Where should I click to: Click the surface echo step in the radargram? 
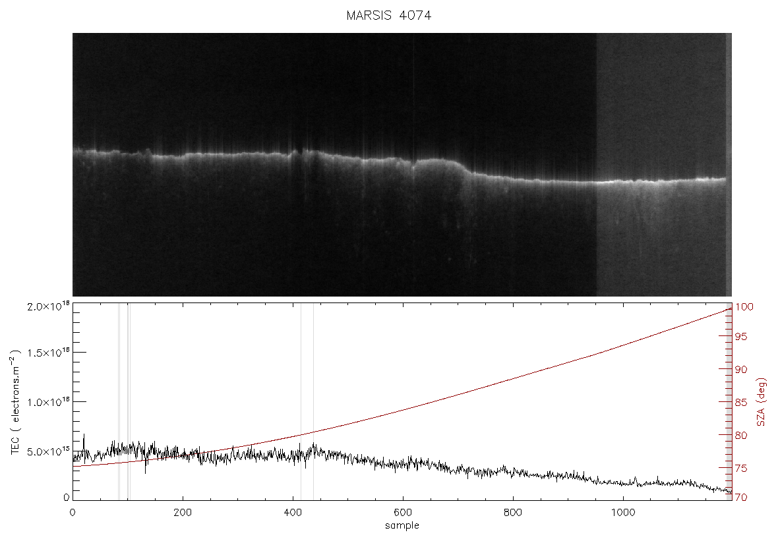464,167
